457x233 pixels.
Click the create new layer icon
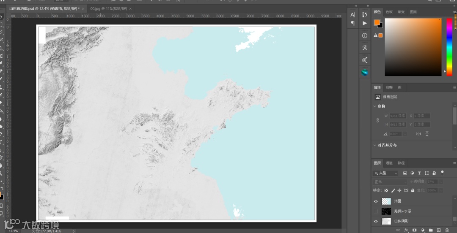click(x=439, y=230)
